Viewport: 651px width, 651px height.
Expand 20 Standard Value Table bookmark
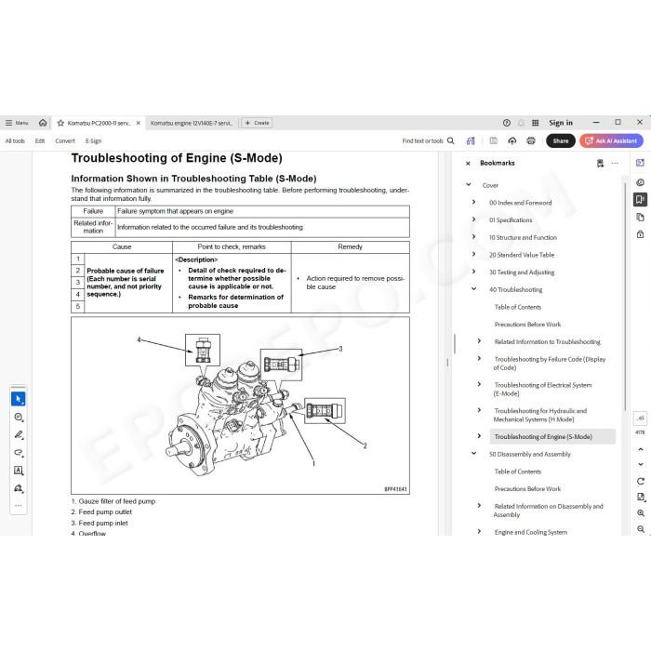[473, 254]
